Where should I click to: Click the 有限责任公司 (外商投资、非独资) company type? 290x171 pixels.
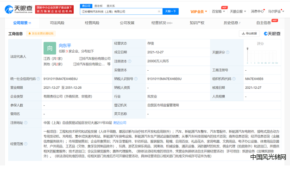(68, 97)
